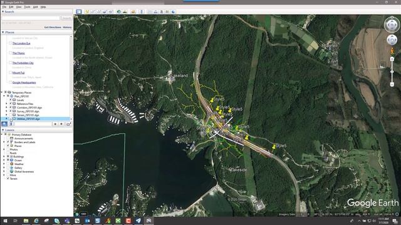Open the Help menu
This screenshot has height=225, width=401.
(43, 7)
